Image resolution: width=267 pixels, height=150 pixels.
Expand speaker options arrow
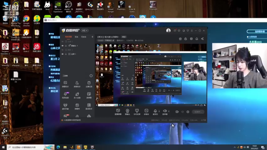(169, 111)
